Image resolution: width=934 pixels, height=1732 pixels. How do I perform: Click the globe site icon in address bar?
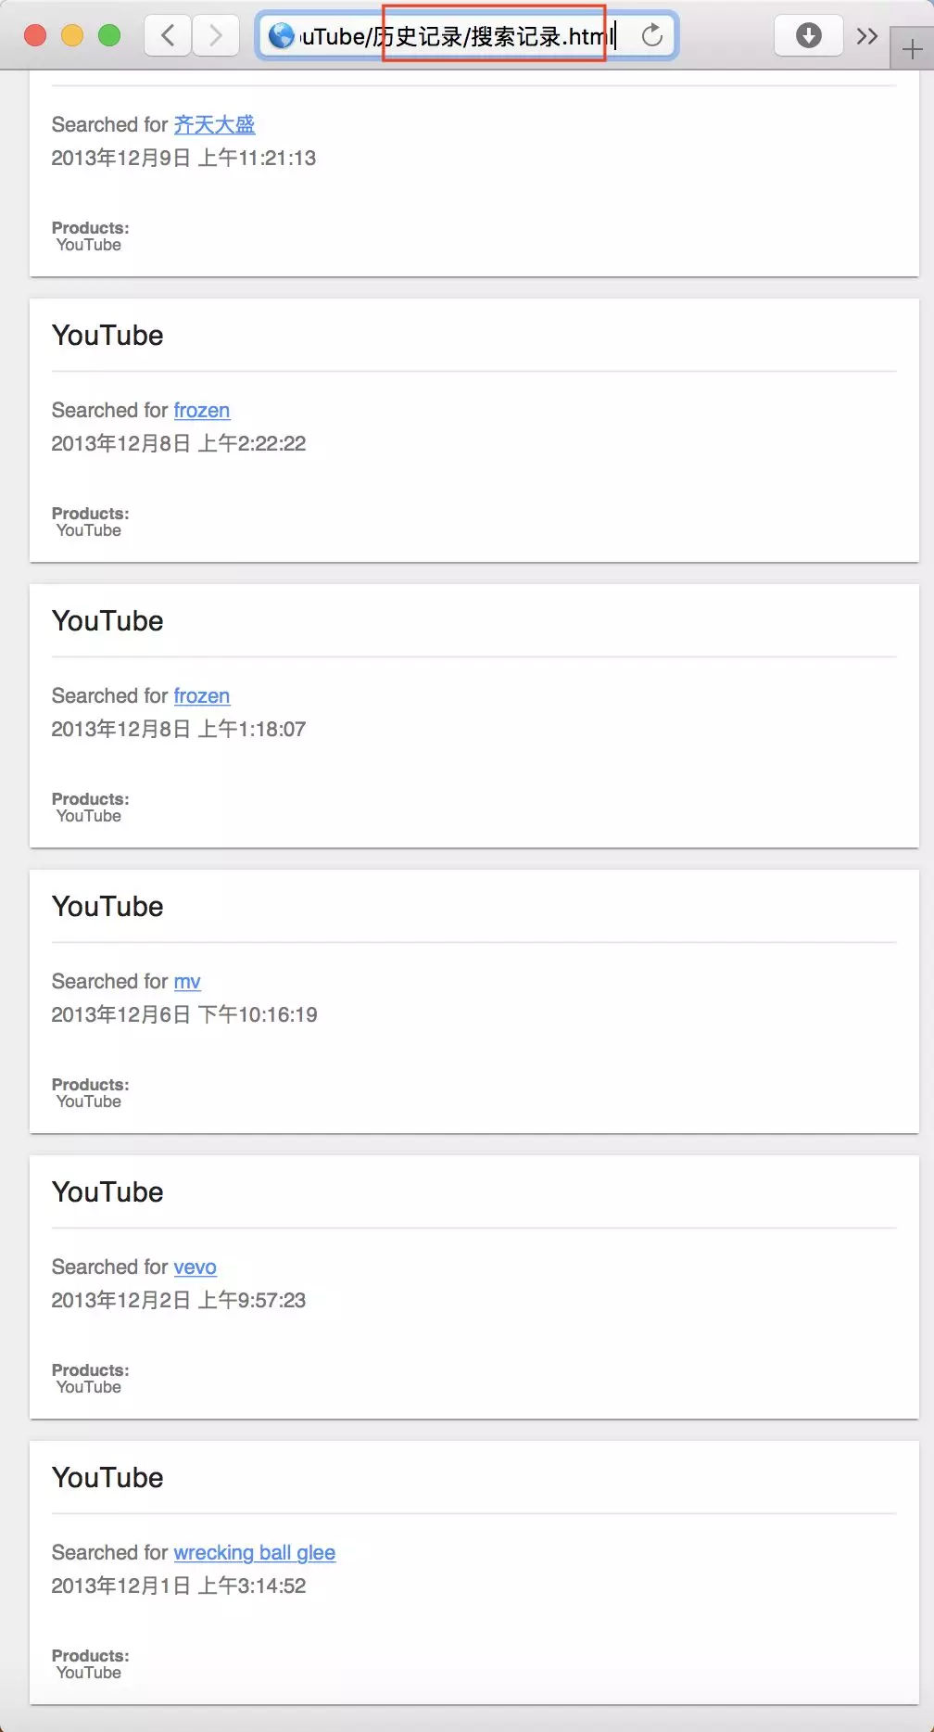281,36
